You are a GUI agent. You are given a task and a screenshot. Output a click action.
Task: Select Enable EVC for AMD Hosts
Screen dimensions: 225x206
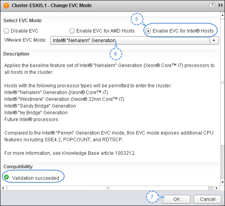coord(72,31)
